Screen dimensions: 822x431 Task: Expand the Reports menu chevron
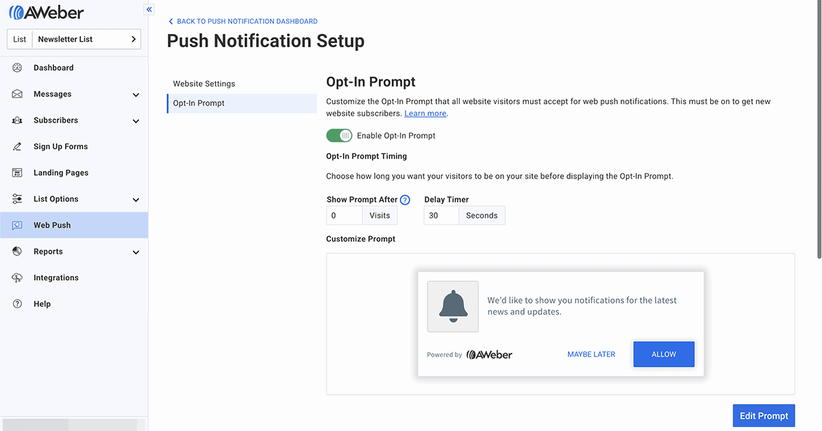[x=136, y=252]
